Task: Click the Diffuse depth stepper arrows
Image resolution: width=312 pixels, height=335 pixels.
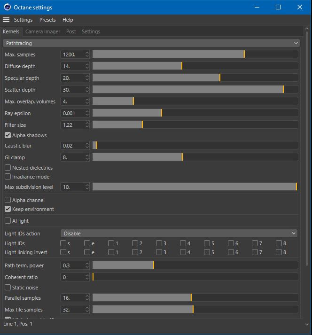Action: tap(87, 66)
